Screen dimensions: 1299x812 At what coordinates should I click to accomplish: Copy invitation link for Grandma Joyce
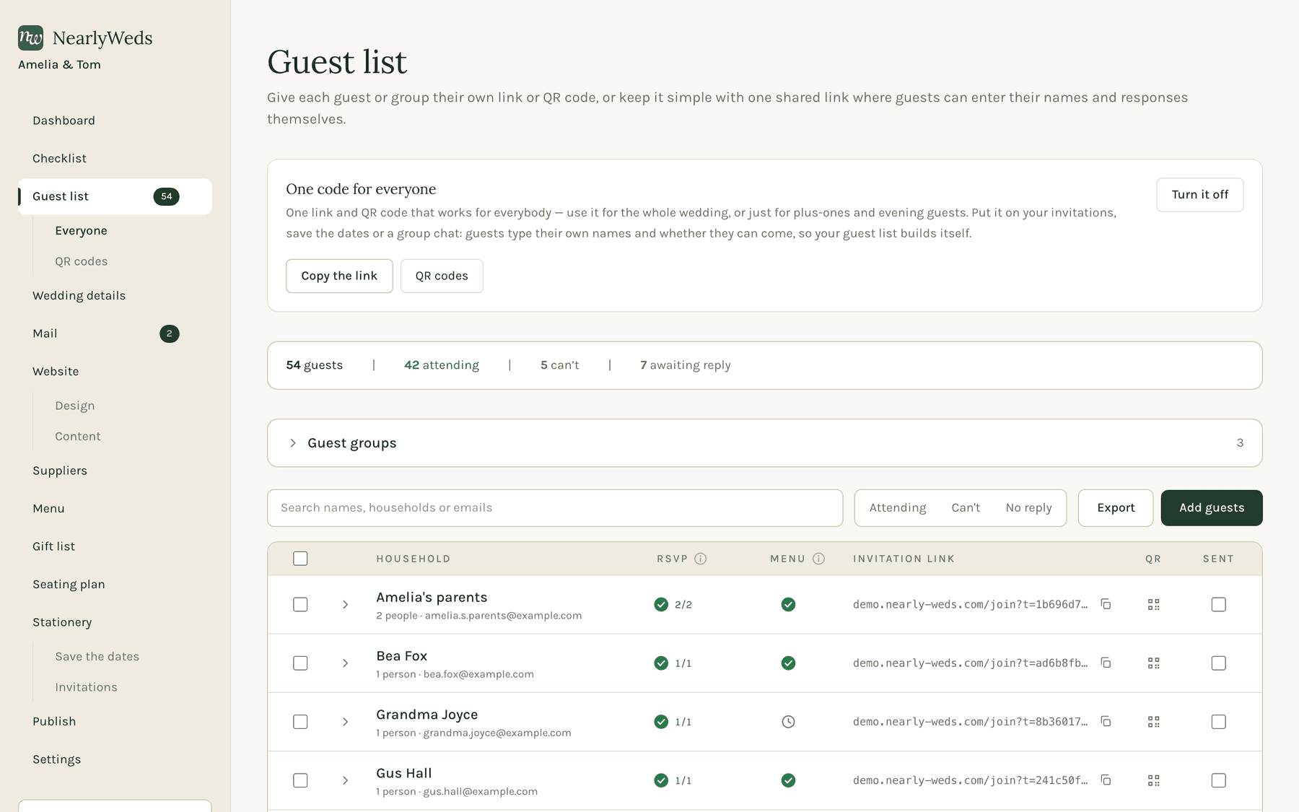(x=1106, y=721)
